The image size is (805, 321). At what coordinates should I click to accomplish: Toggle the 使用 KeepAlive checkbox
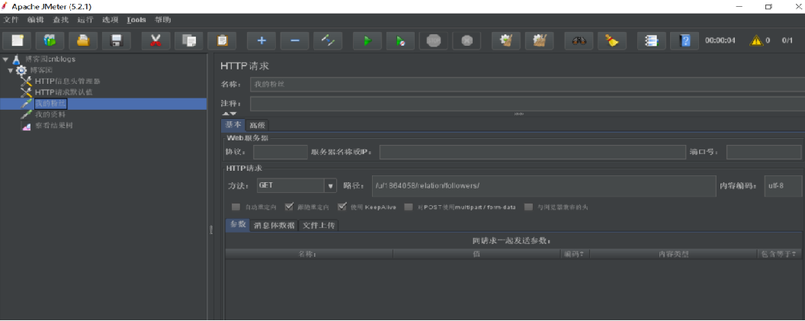click(342, 207)
